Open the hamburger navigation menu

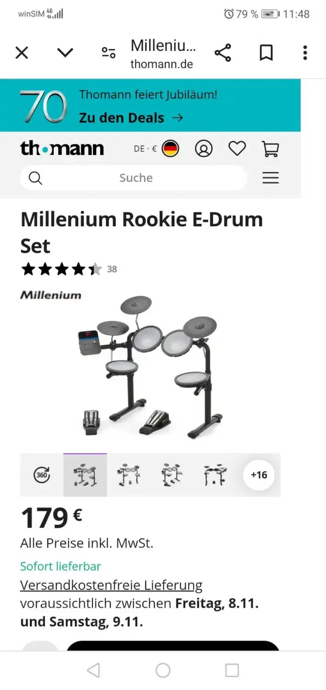pyautogui.click(x=270, y=178)
